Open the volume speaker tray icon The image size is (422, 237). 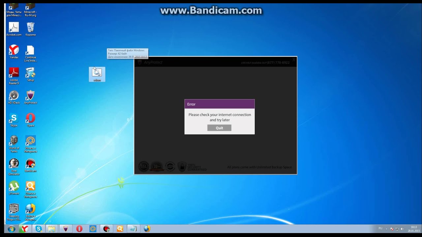(x=402, y=229)
